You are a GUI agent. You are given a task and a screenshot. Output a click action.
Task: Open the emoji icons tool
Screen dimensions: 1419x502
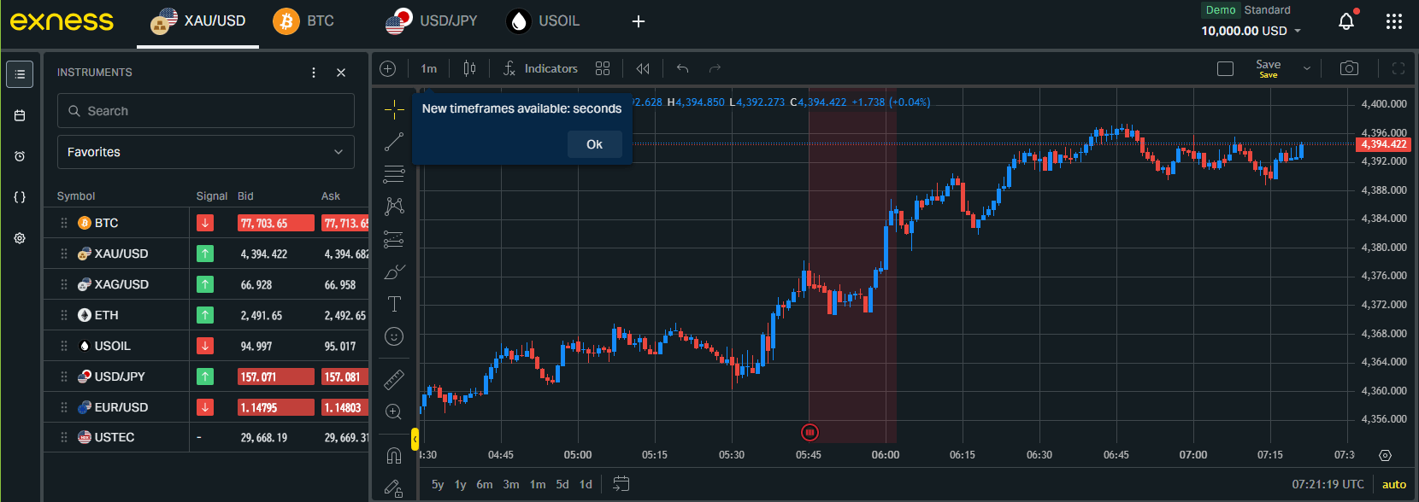tap(394, 337)
